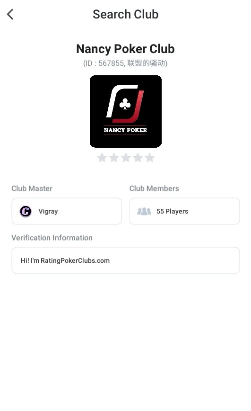
Task: Click the fourth rating star
Action: point(138,158)
